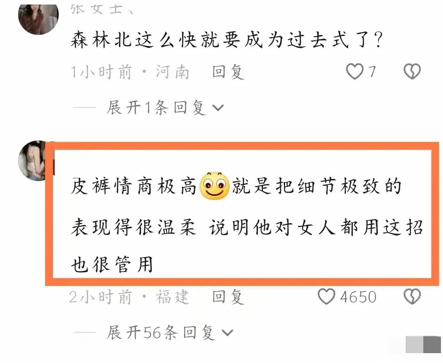Click the chevron beside 展开1条回复
The image size is (443, 363).
pyautogui.click(x=218, y=108)
